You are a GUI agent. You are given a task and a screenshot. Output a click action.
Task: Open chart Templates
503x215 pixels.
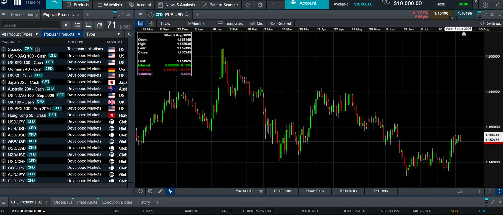[x=230, y=23]
